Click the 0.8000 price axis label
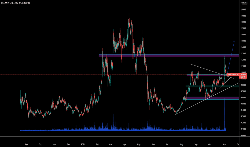The image size is (250, 147). (243, 85)
